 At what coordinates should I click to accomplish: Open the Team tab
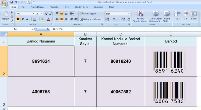[x=111, y=7]
